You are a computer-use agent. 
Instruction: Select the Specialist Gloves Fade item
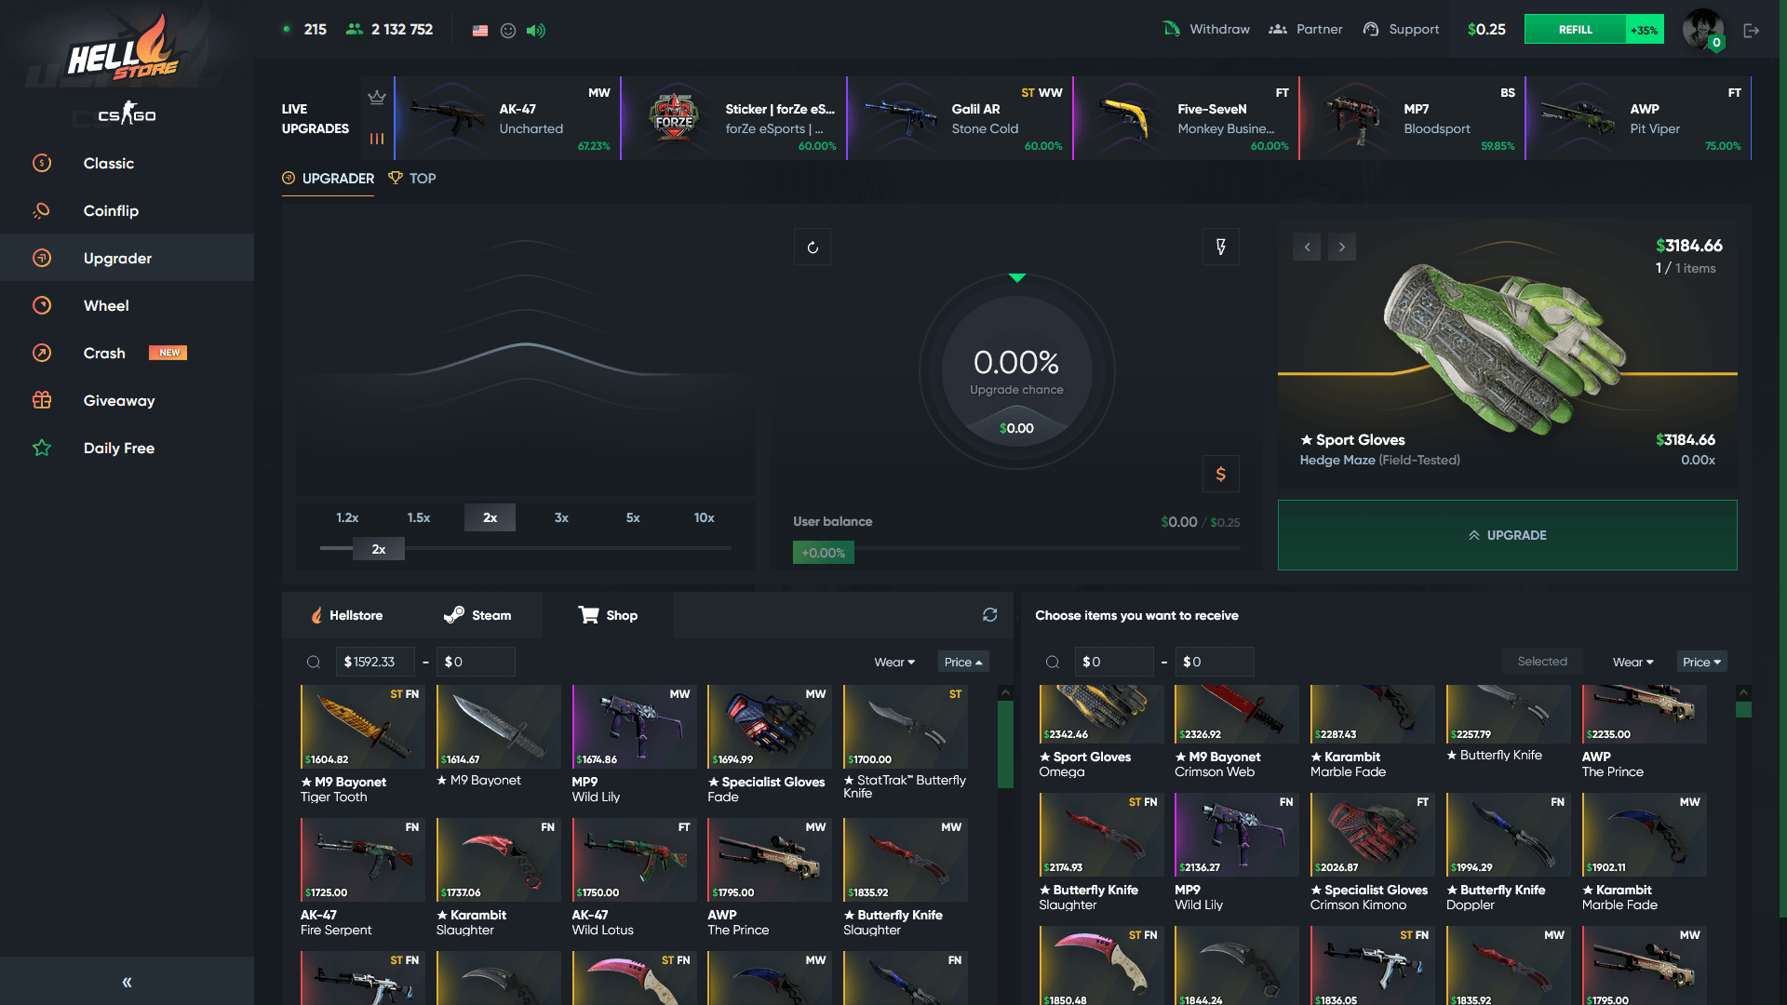(770, 744)
